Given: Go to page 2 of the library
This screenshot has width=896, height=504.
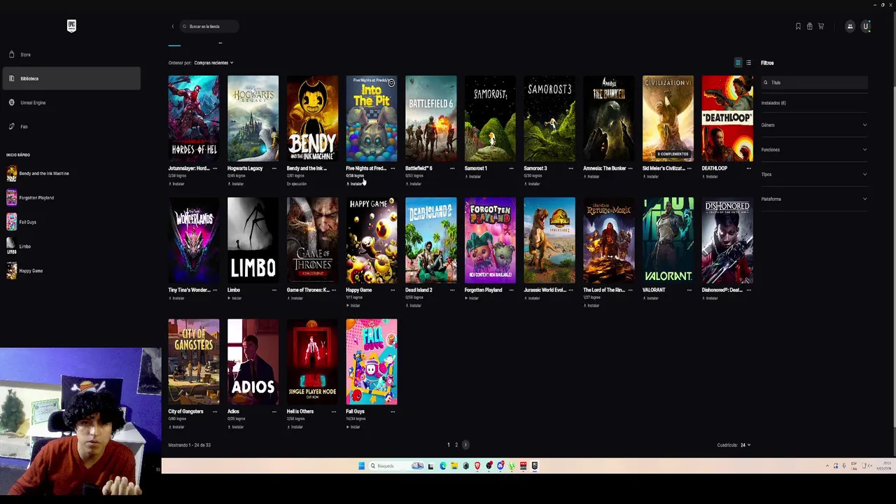Looking at the screenshot, I should pos(456,445).
